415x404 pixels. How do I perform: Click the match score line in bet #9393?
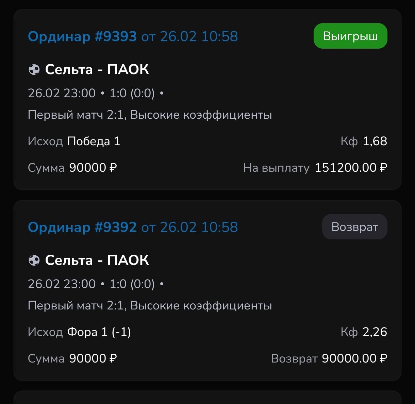(x=96, y=93)
